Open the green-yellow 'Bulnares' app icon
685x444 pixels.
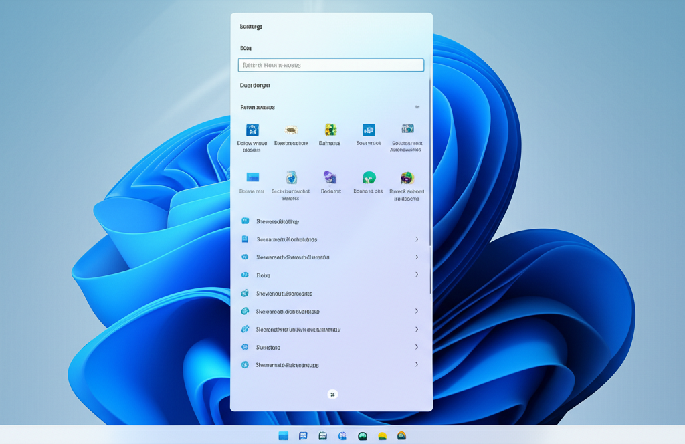[330, 130]
